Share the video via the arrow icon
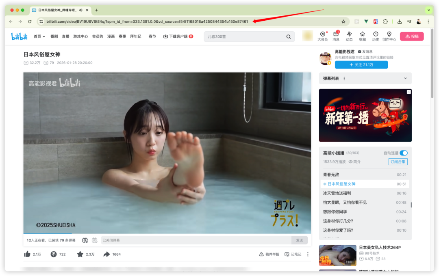The height and width of the screenshot is (276, 439). click(107, 254)
